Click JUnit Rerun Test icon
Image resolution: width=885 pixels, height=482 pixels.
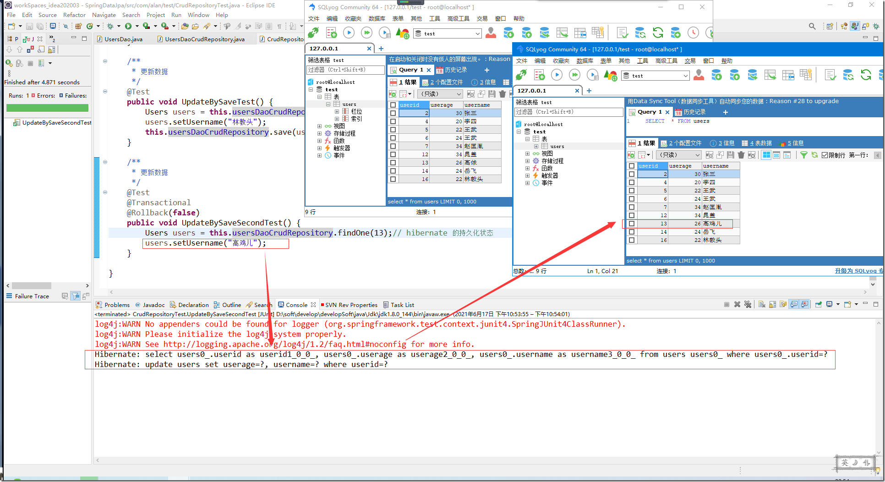9,63
